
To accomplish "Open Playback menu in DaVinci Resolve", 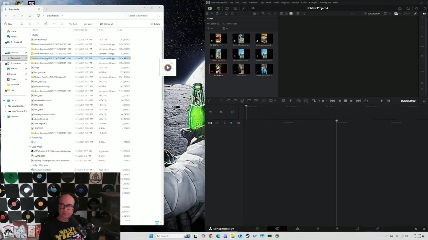I will 285,2.
